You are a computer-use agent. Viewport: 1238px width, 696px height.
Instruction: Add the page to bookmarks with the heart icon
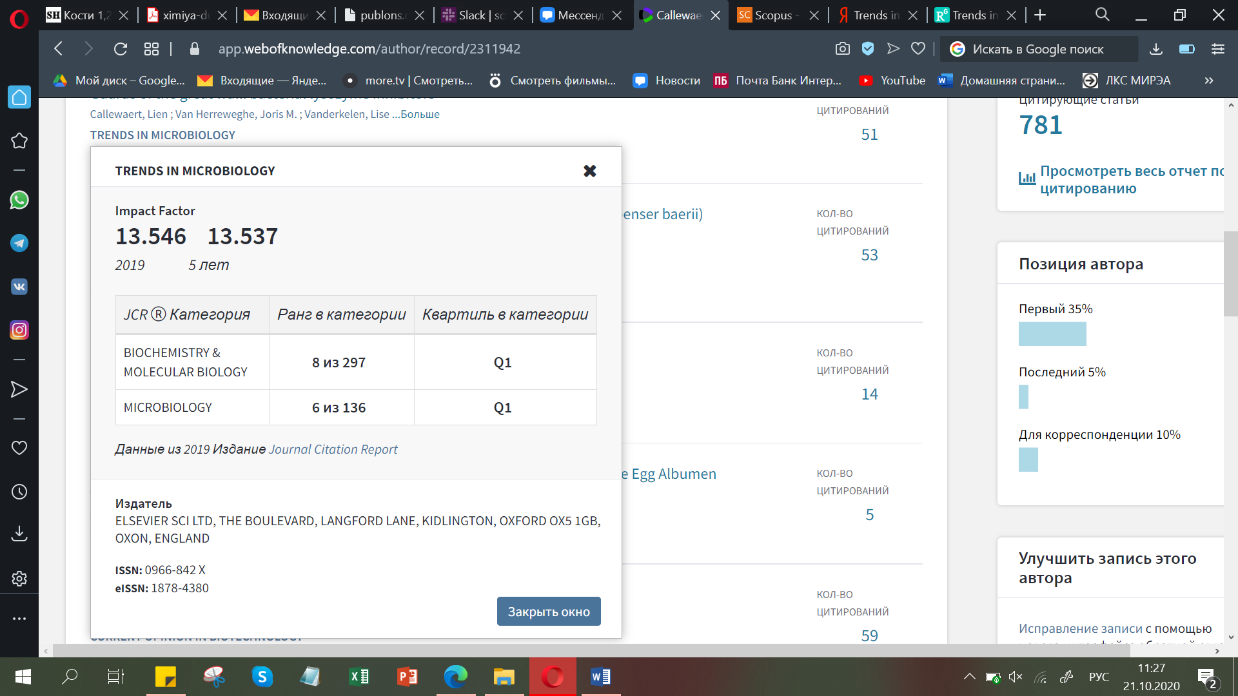[918, 49]
